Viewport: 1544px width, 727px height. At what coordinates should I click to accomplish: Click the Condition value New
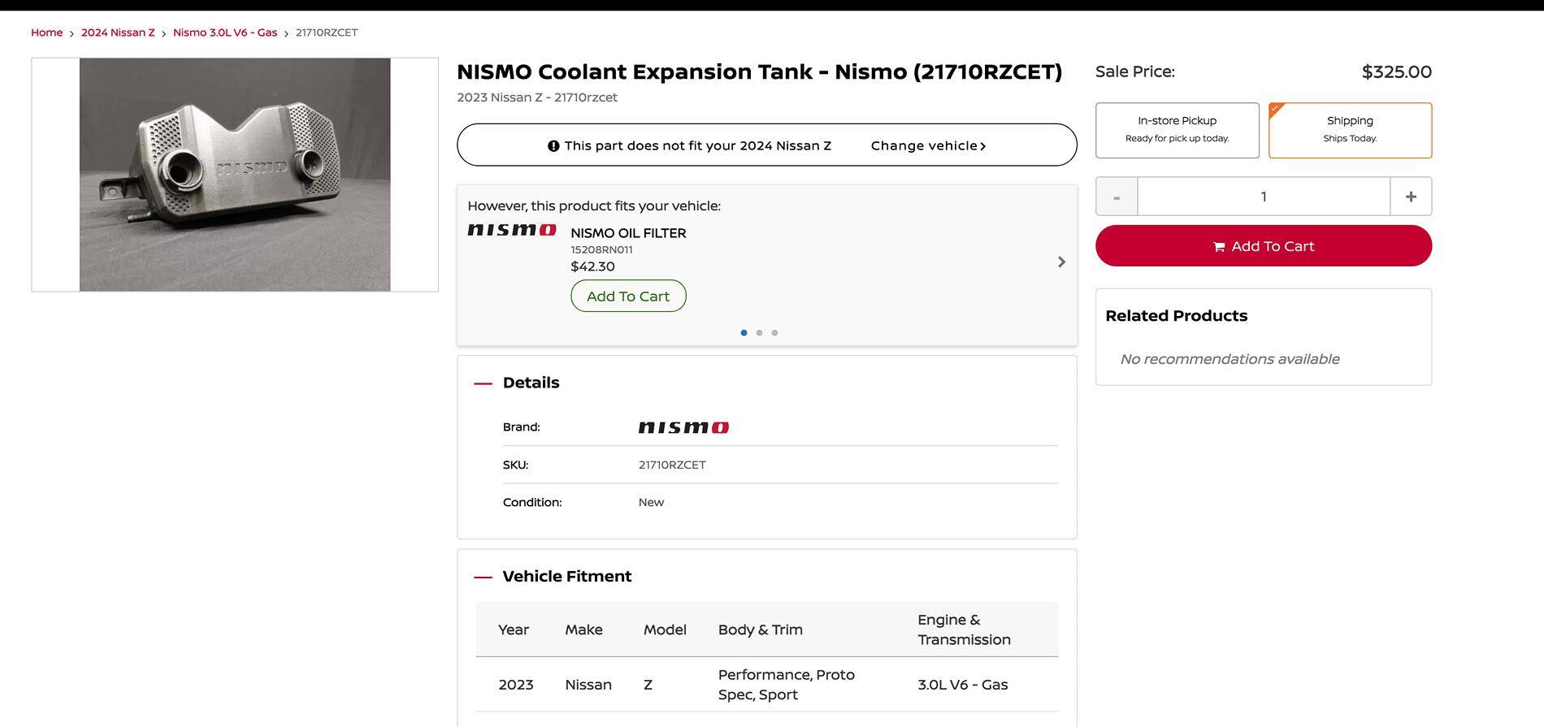(x=651, y=502)
